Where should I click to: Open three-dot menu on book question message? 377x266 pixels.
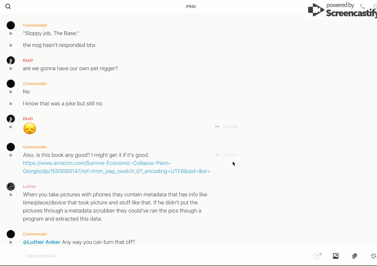[x=217, y=155]
